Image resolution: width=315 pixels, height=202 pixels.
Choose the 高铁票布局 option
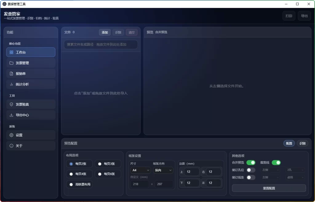[79, 185]
